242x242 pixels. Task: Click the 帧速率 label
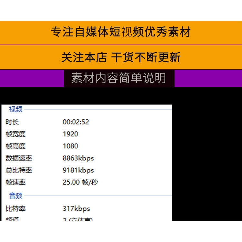(15, 182)
